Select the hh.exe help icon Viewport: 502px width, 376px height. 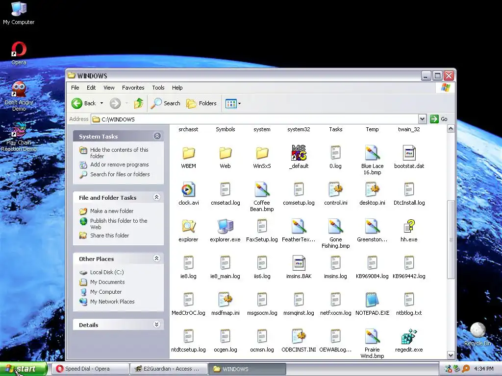(409, 226)
